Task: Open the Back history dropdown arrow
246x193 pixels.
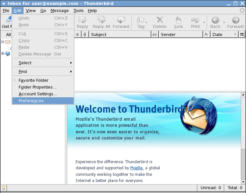Action: coord(224,22)
